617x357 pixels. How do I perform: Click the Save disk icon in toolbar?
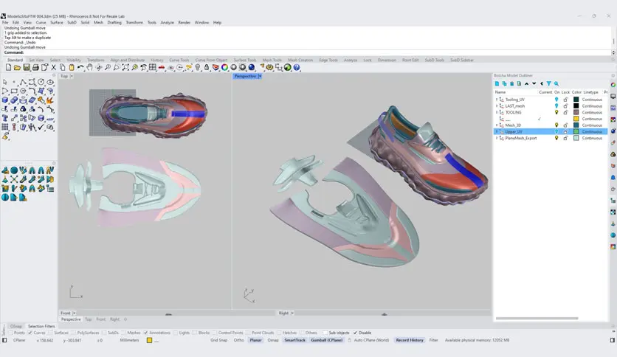click(27, 67)
